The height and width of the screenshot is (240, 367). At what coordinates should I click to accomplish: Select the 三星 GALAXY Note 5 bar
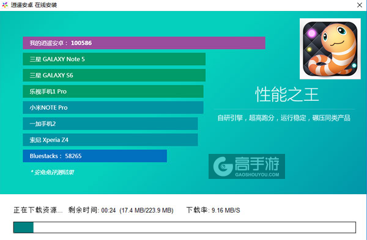point(114,59)
